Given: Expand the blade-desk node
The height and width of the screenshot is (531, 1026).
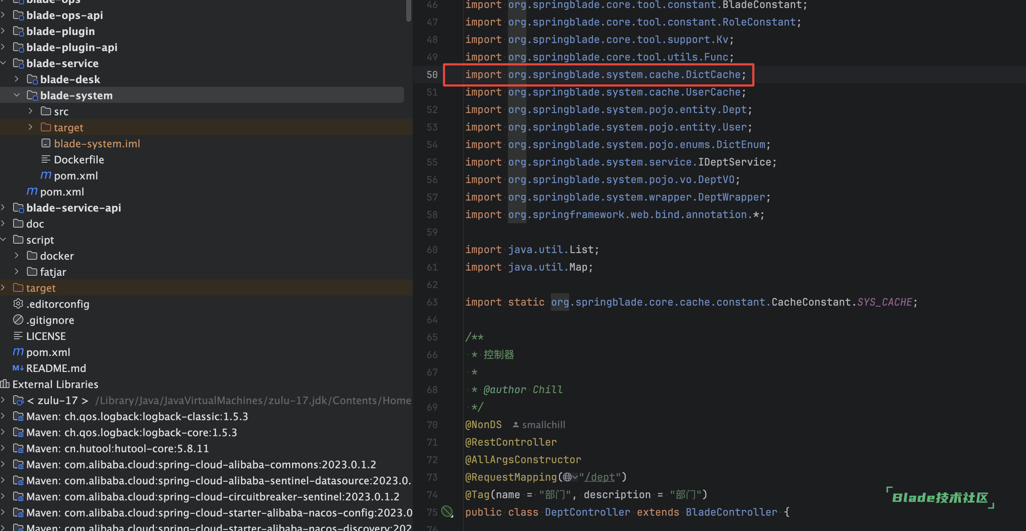Looking at the screenshot, I should pos(16,79).
